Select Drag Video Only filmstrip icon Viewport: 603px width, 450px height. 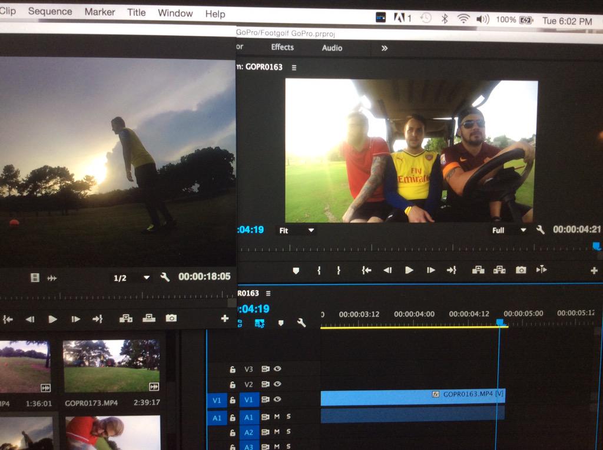pos(35,277)
